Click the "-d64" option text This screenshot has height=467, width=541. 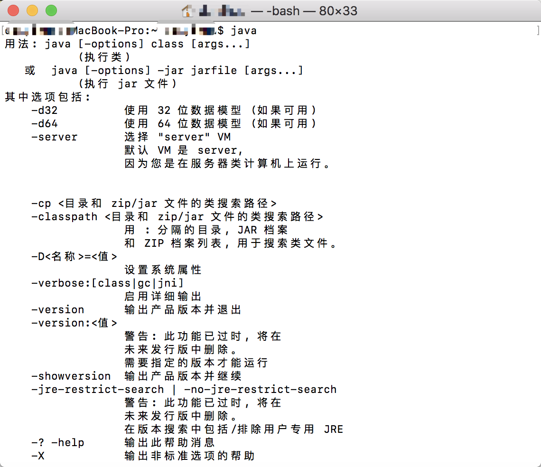(45, 123)
